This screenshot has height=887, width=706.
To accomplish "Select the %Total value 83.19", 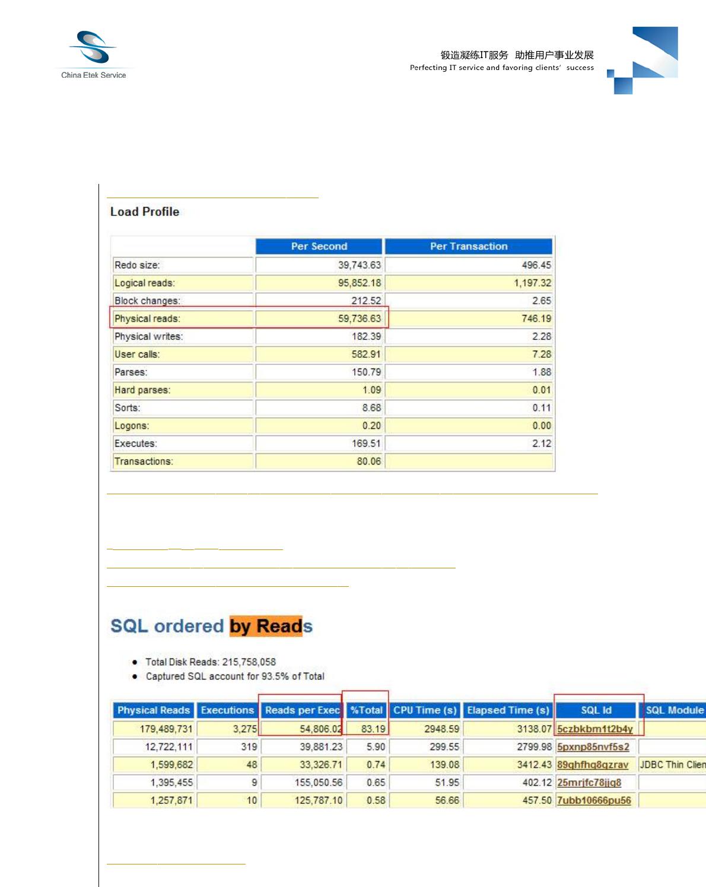I will tap(373, 729).
